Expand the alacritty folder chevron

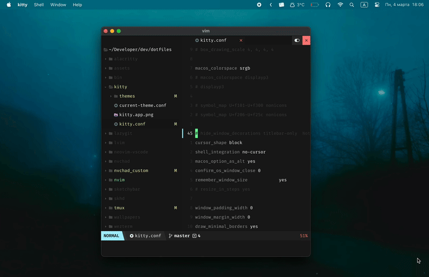(105, 59)
